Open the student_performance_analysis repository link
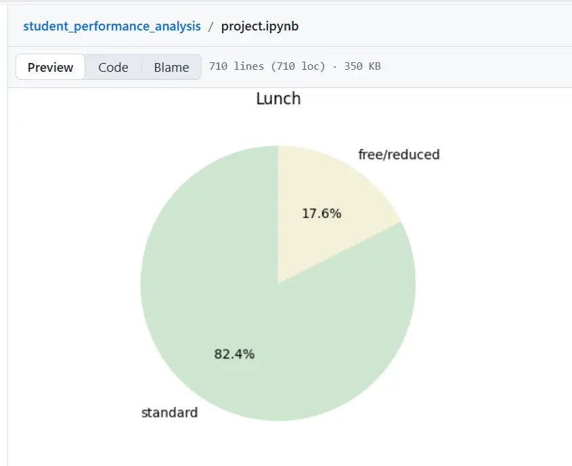572x466 pixels. pyautogui.click(x=112, y=26)
